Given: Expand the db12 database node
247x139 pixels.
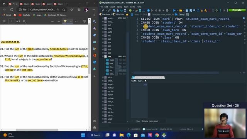Looking at the screenshot, I should 103,32.
